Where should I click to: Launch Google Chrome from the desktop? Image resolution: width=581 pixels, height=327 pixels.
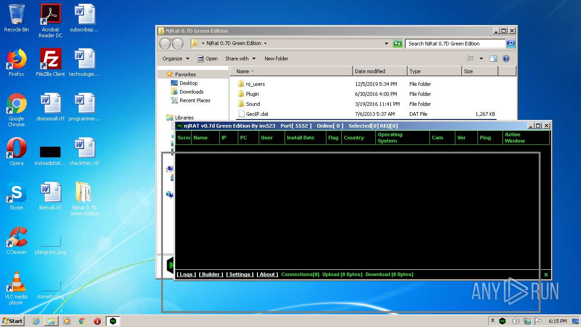16,110
